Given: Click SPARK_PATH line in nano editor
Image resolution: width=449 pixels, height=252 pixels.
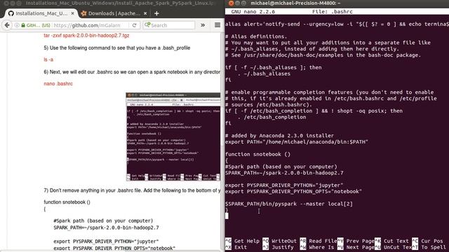Looking at the screenshot, I should pos(284,173).
